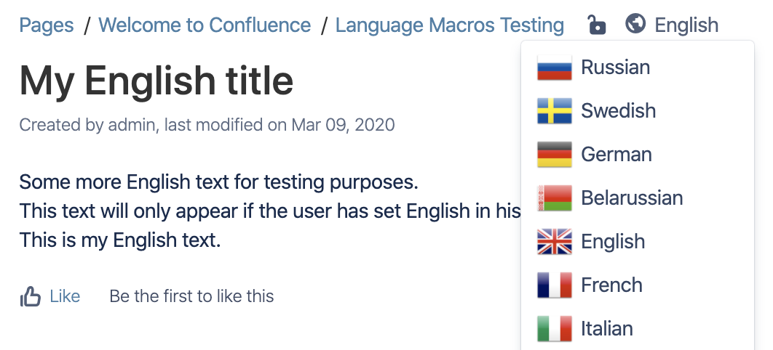Click the Italian flag icon

pyautogui.click(x=555, y=329)
